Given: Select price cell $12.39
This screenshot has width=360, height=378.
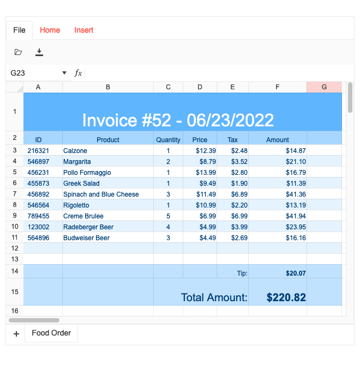Looking at the screenshot, I should pos(200,150).
